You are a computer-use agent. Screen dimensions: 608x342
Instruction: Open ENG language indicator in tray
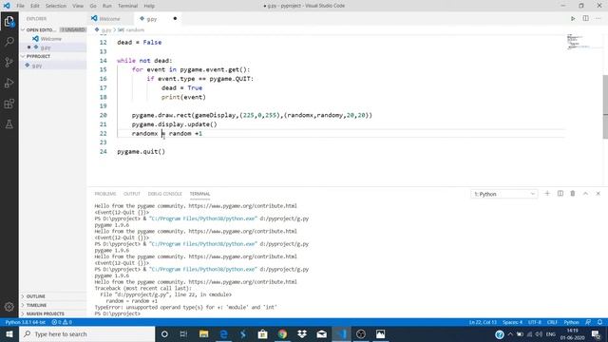(x=551, y=333)
